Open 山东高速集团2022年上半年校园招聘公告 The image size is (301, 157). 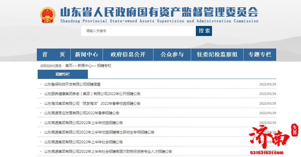(x=83, y=123)
